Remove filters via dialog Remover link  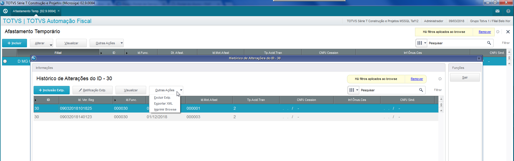tap(417, 79)
